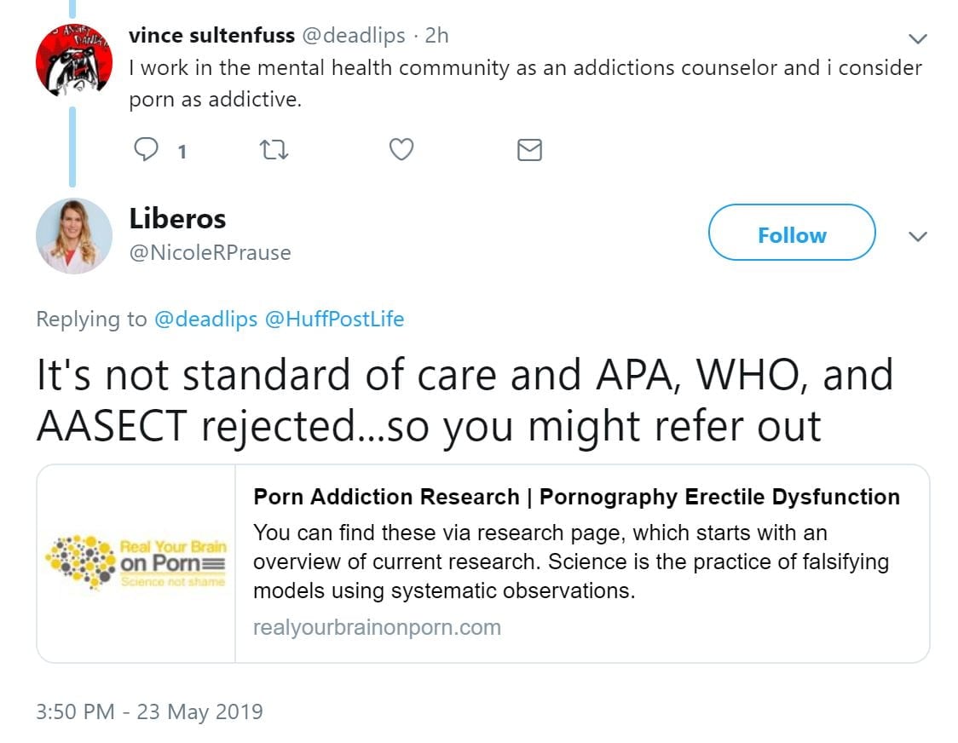This screenshot has width=958, height=743.
Task: Open the @HuffPostLife mention link
Action: click(x=334, y=320)
